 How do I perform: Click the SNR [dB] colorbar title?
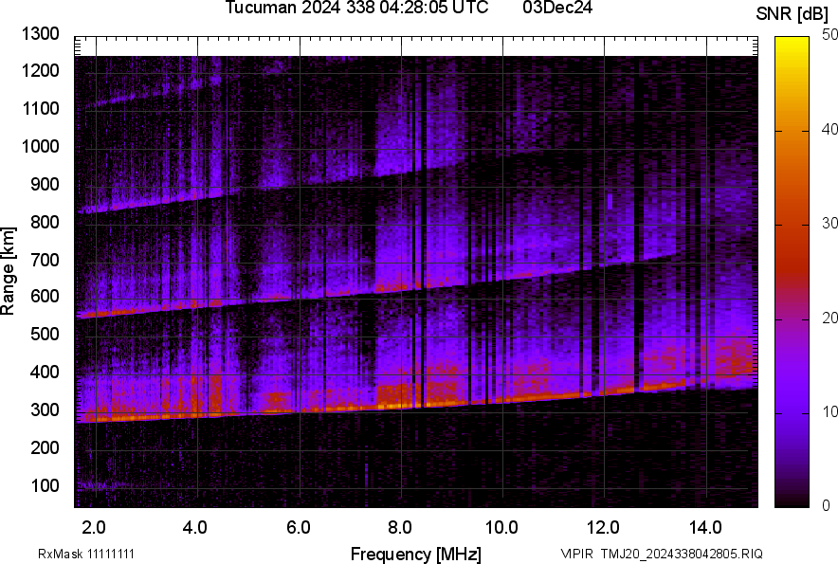(792, 13)
